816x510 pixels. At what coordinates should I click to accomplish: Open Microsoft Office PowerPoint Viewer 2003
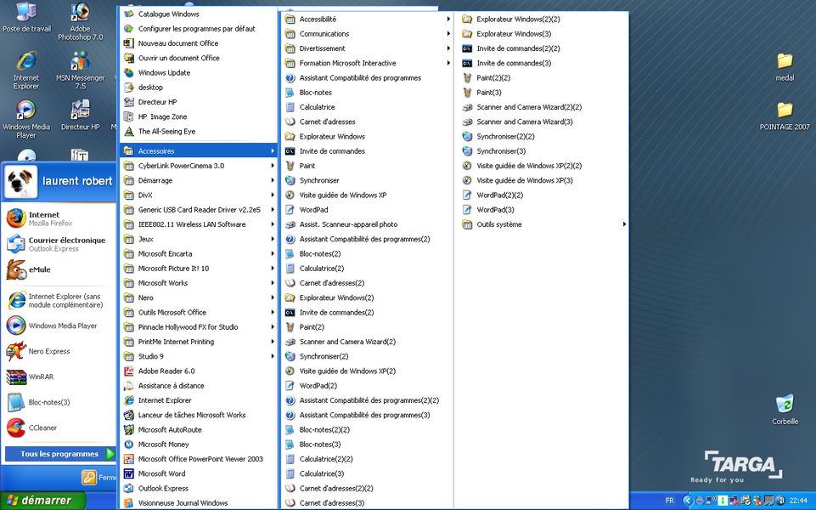[198, 459]
